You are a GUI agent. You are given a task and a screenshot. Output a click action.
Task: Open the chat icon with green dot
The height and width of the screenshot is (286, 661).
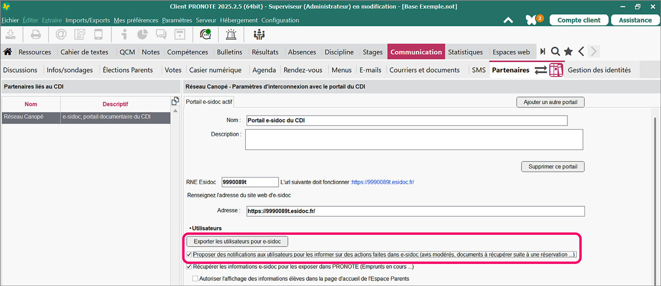[x=205, y=34]
